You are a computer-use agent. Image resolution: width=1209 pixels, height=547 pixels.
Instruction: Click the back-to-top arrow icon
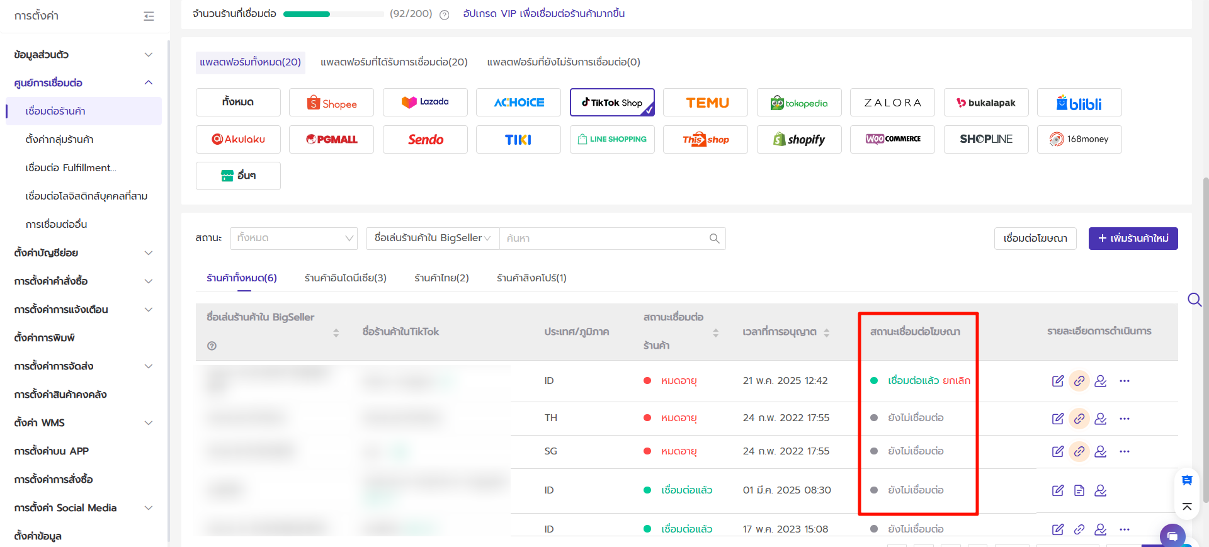point(1187,507)
